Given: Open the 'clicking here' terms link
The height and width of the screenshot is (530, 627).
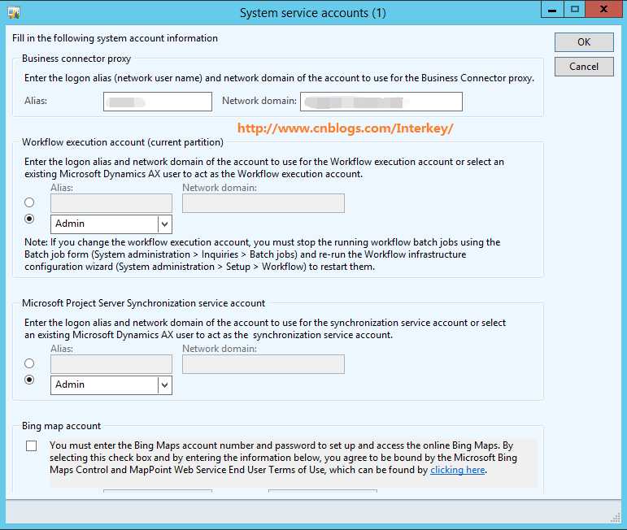Looking at the screenshot, I should click(458, 470).
